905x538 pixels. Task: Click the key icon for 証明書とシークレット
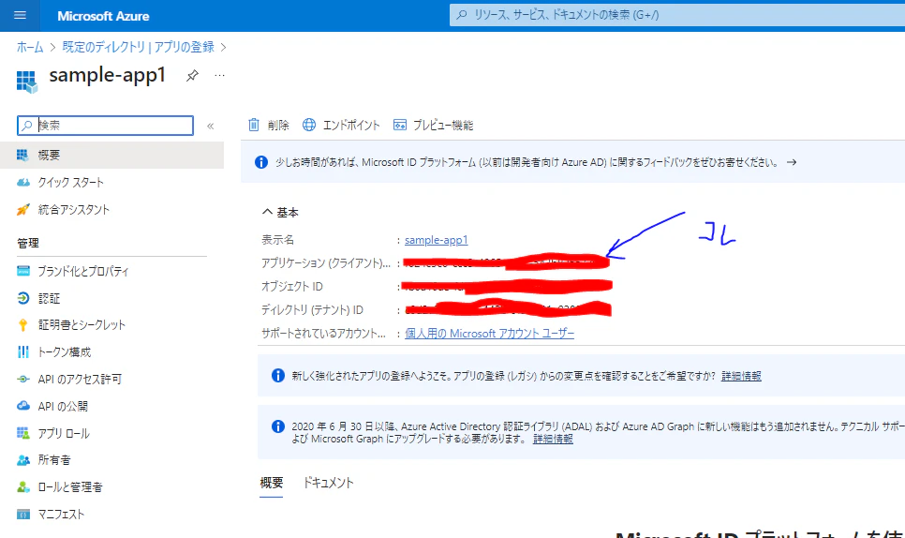coord(23,325)
